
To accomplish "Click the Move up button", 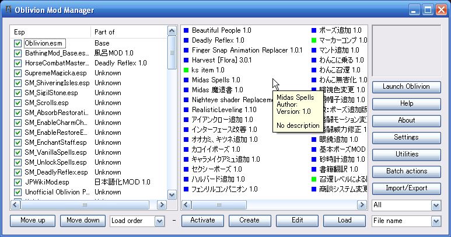I will tap(33, 221).
